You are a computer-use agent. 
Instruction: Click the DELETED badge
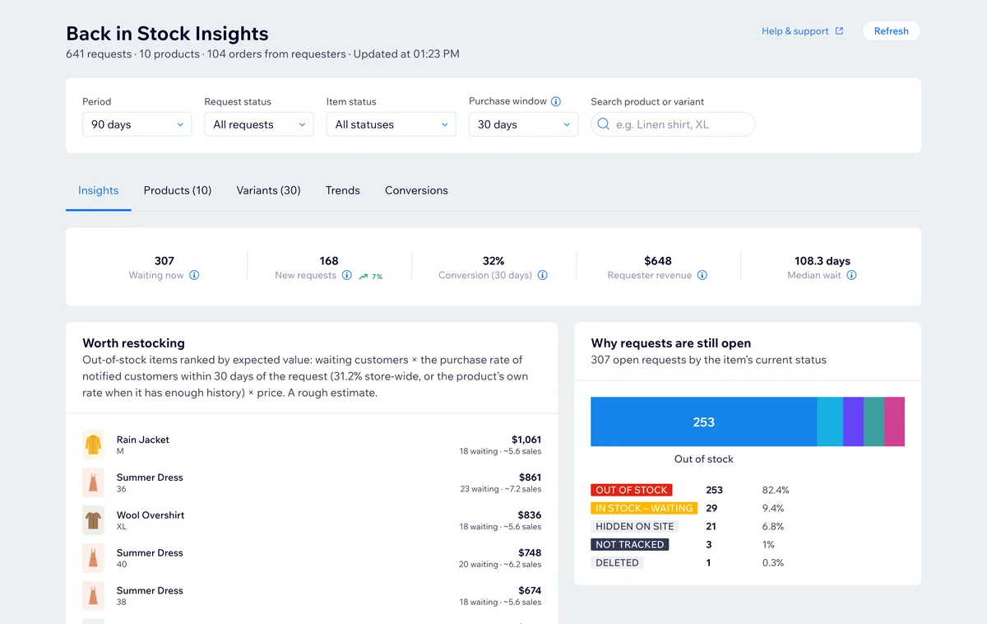pyautogui.click(x=617, y=562)
